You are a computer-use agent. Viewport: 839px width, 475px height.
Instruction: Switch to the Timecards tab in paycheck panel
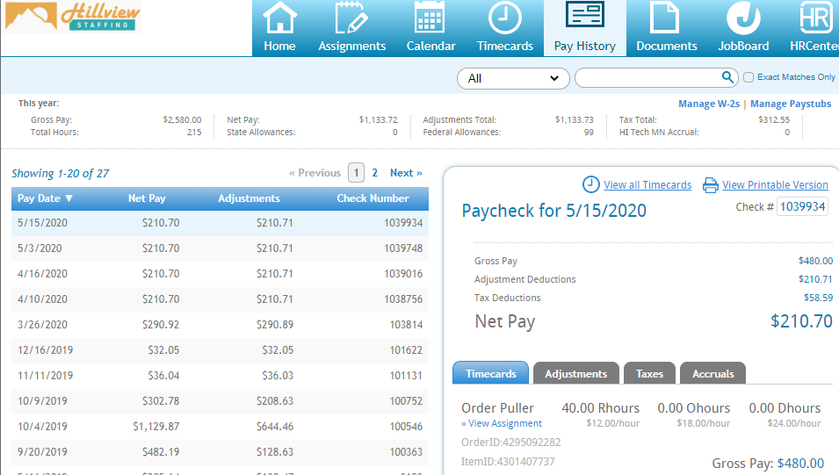click(x=491, y=373)
